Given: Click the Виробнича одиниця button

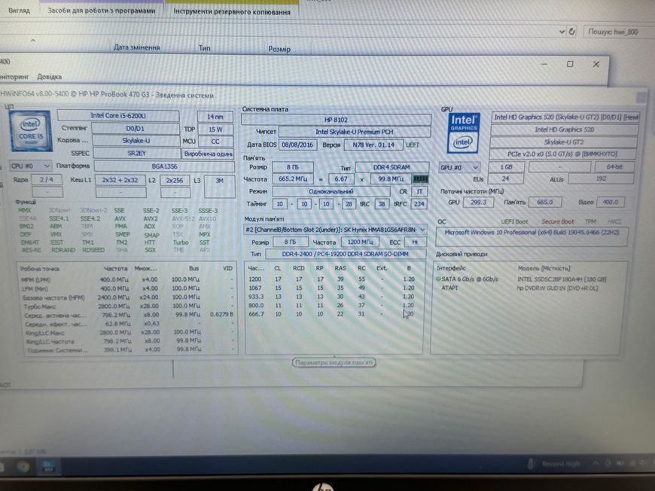Looking at the screenshot, I should pyautogui.click(x=208, y=154).
